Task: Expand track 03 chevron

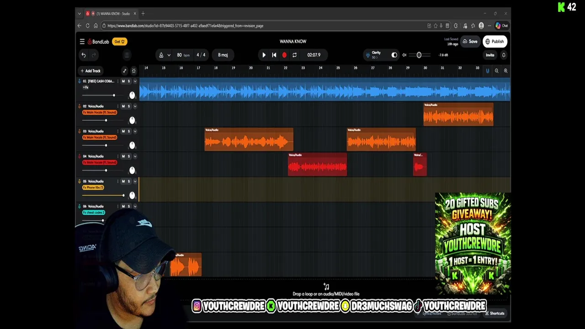Action: [135, 131]
